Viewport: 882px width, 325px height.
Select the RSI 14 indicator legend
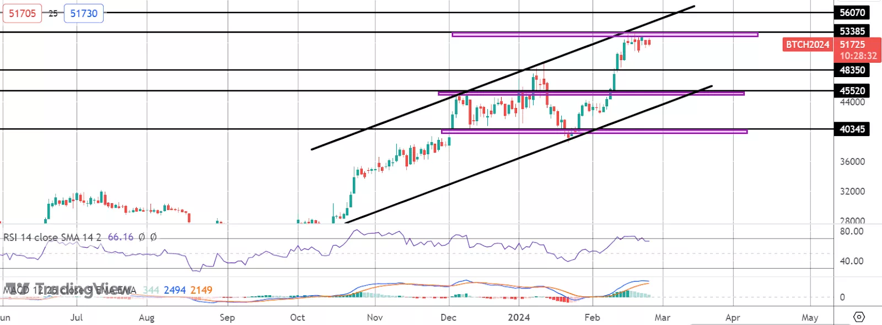(52, 237)
